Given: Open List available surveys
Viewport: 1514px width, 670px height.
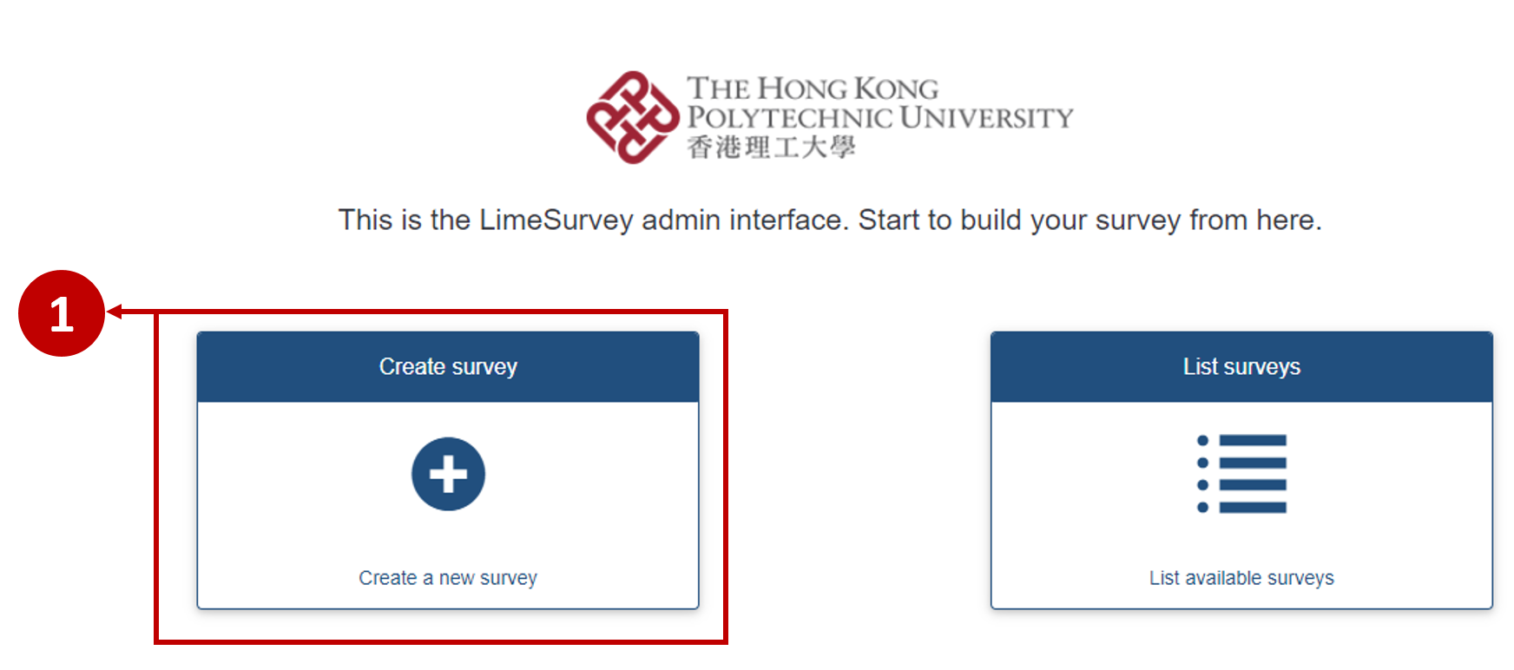Looking at the screenshot, I should click(1241, 577).
